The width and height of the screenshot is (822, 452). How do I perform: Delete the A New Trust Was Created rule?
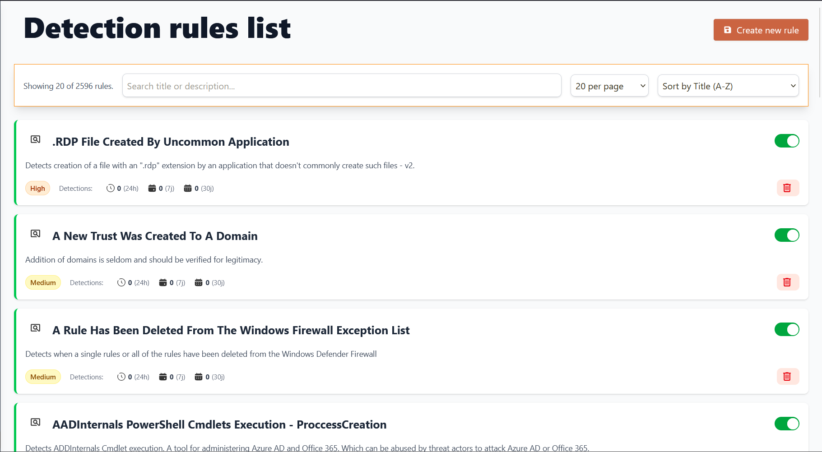(x=787, y=282)
